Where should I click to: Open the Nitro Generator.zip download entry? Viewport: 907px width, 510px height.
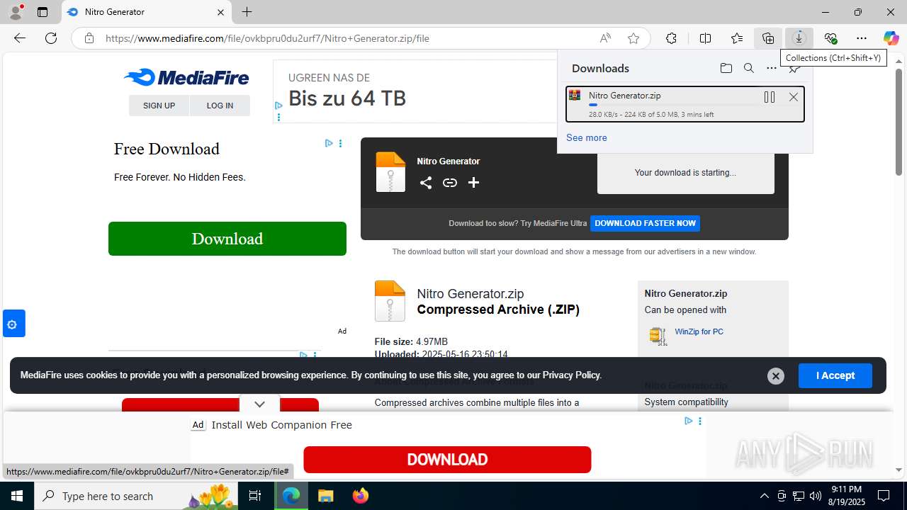pyautogui.click(x=685, y=104)
